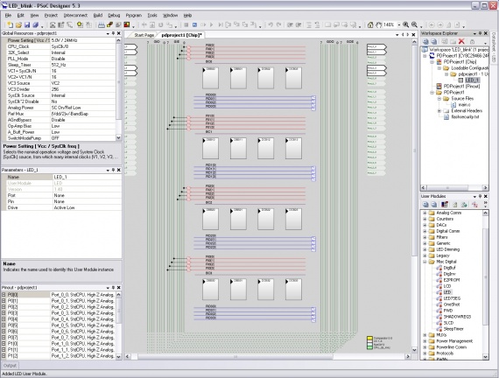Collapse the Misc Digital folder
The image size is (499, 378).
click(425, 262)
